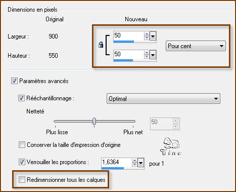Image resolution: width=236 pixels, height=192 pixels.
Task: Increase the proportions ratio with up arrow
Action: [134, 161]
